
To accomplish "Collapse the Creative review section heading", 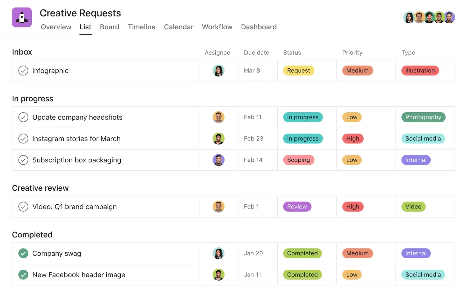I will point(40,188).
